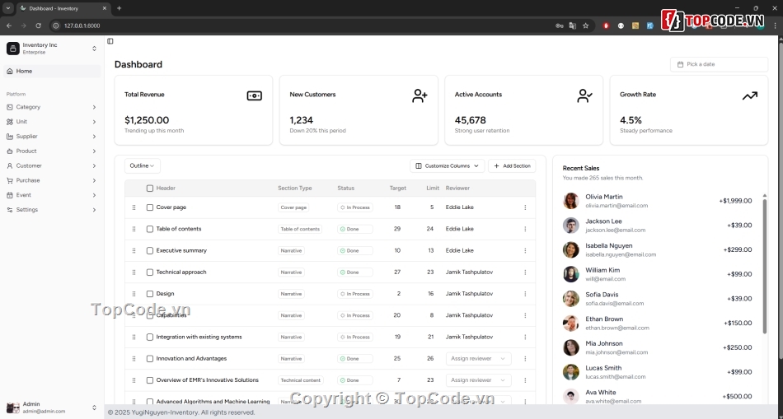Open a new browser tab
This screenshot has height=419, width=783.
pos(119,8)
